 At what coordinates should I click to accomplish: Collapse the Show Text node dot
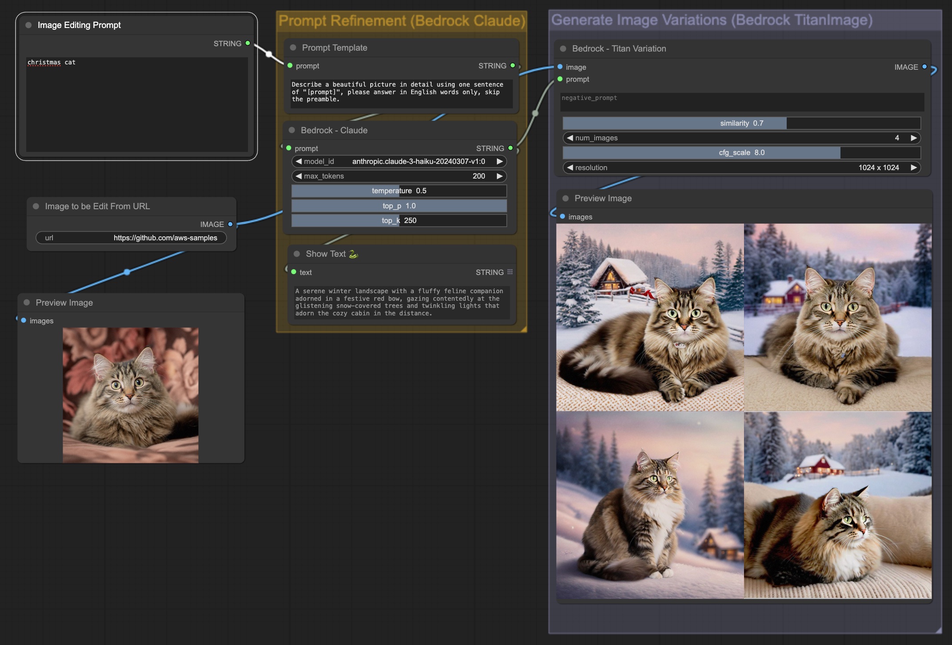(297, 254)
